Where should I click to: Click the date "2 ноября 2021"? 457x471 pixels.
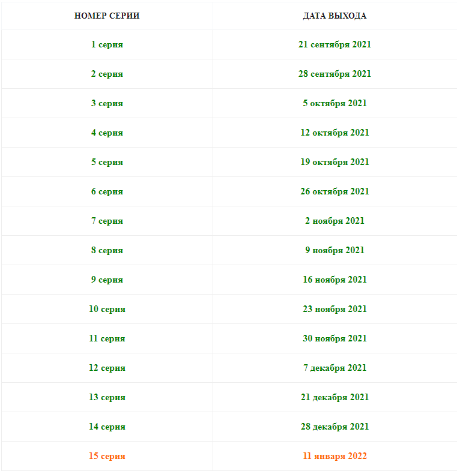tap(334, 221)
